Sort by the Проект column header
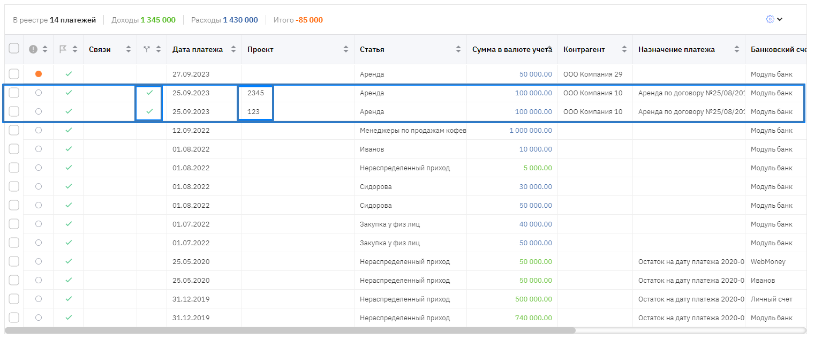 pos(260,49)
